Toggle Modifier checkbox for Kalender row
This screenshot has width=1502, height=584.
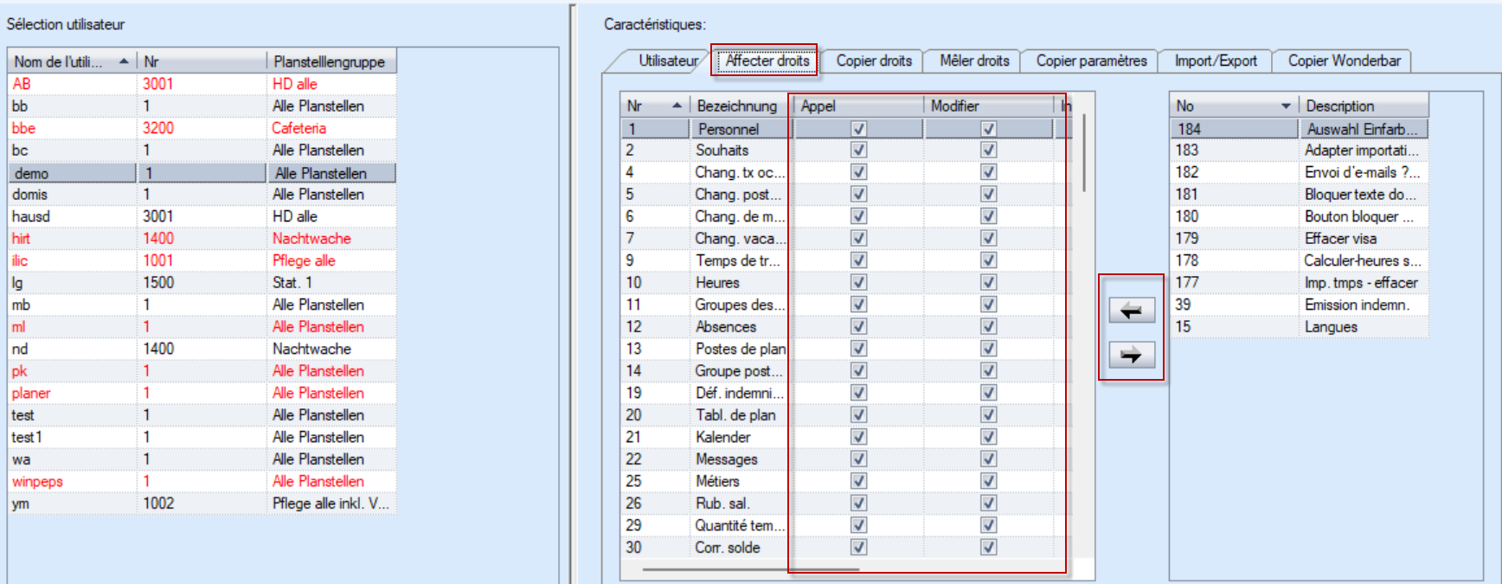988,438
